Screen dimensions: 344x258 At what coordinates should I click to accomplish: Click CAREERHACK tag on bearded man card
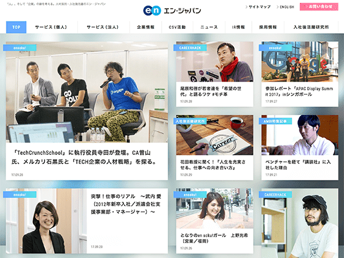point(275,194)
